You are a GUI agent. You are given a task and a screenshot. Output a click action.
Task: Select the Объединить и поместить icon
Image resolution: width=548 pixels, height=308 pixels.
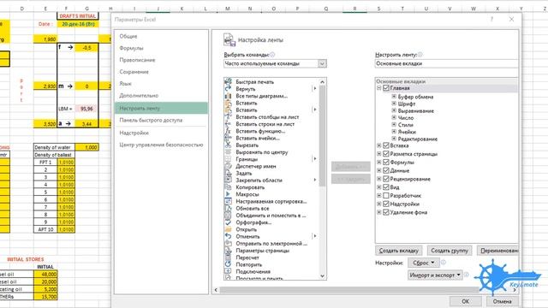tap(228, 216)
